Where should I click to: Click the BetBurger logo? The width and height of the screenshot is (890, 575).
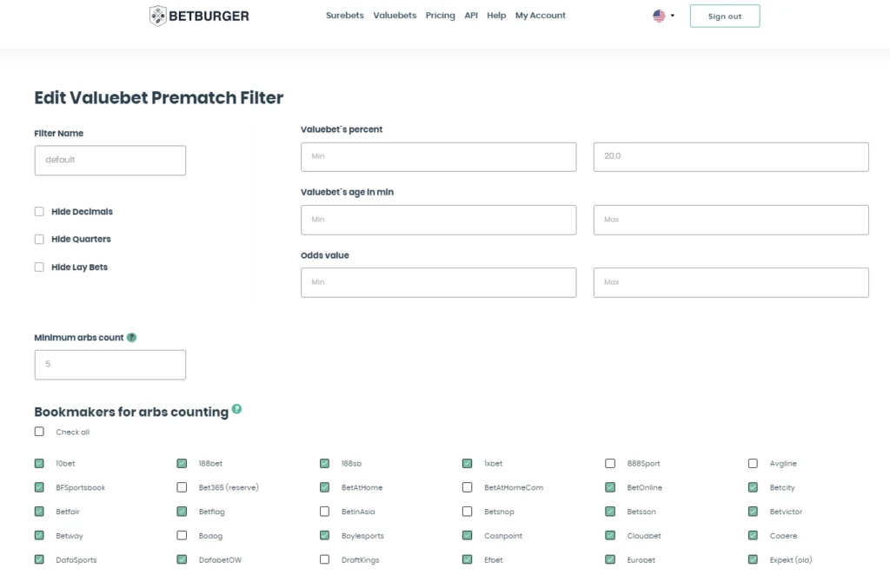click(199, 16)
